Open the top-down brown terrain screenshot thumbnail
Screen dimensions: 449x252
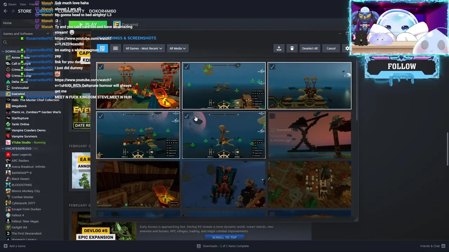pyautogui.click(x=309, y=184)
